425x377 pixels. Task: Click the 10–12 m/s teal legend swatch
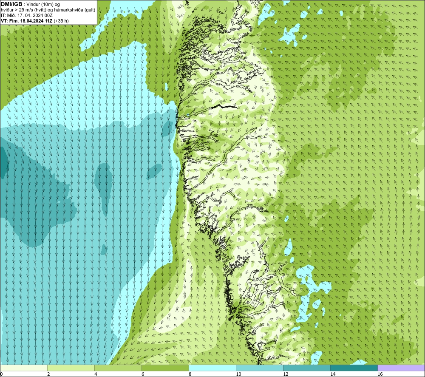[x=259, y=368]
